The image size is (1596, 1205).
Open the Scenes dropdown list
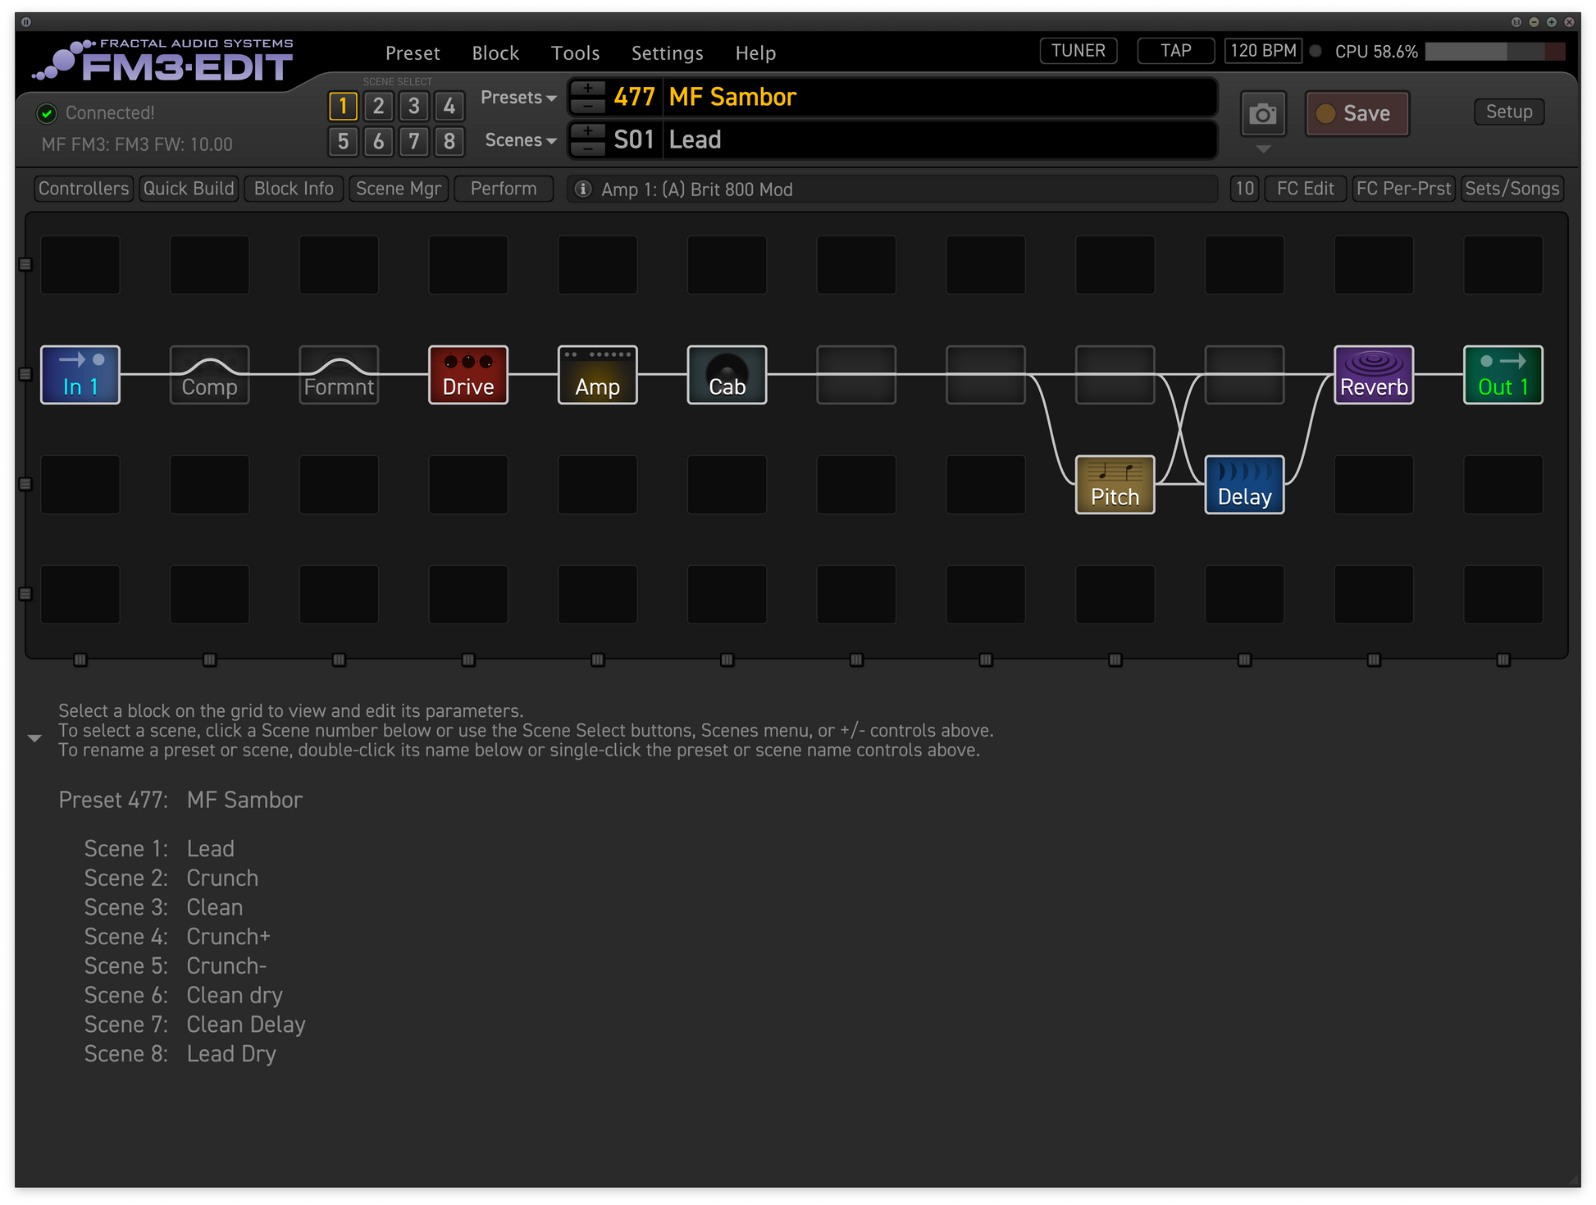520,140
